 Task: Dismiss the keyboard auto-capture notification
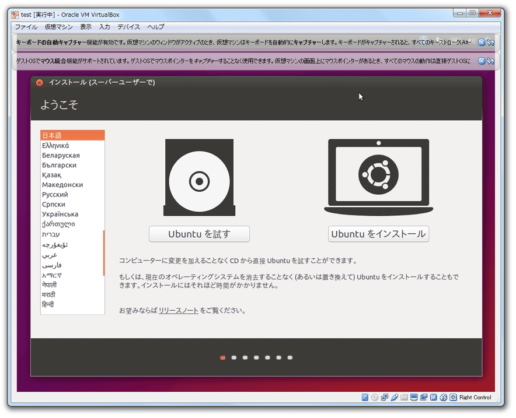coord(482,42)
